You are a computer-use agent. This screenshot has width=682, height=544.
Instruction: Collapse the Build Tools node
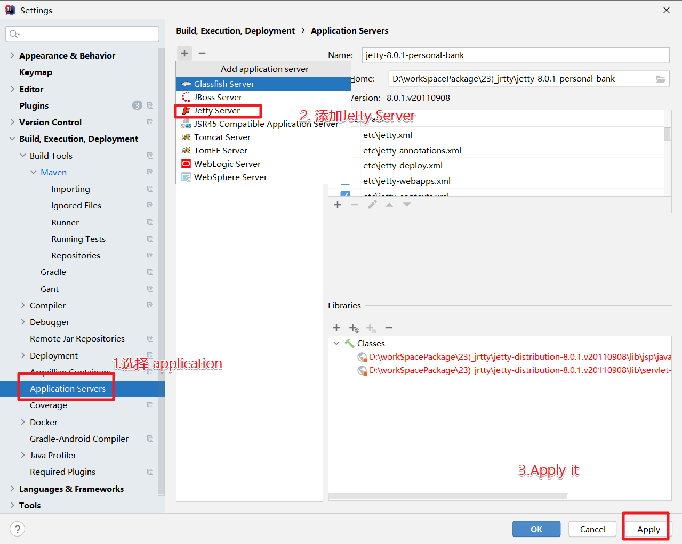[x=23, y=156]
